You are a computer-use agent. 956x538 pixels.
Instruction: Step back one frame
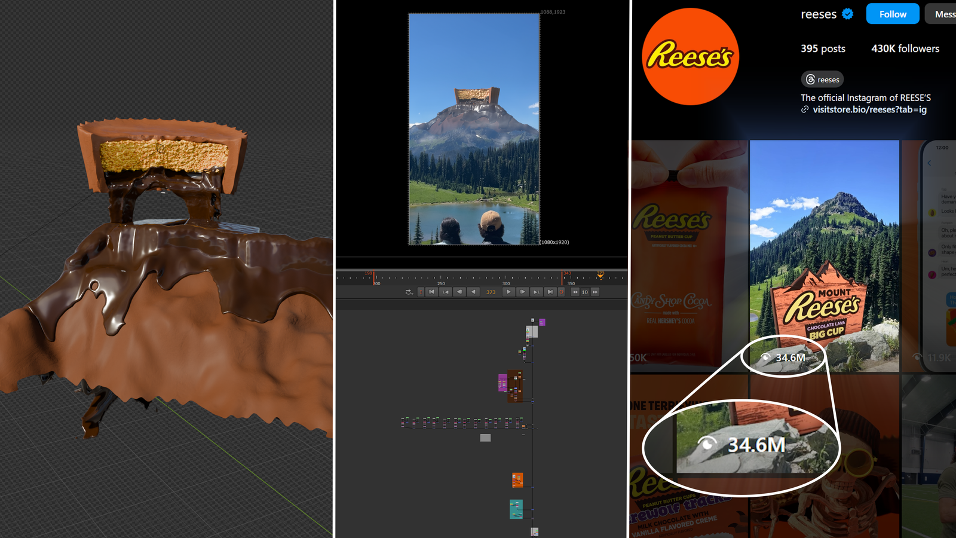[x=459, y=292]
